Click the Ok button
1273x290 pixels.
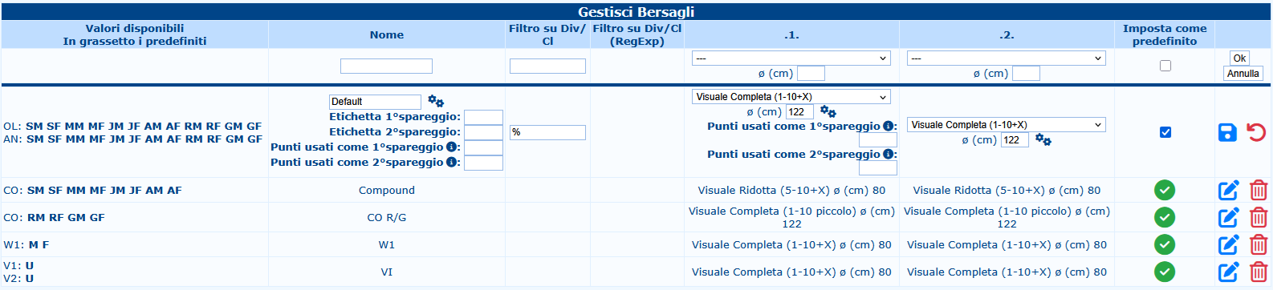[1239, 58]
